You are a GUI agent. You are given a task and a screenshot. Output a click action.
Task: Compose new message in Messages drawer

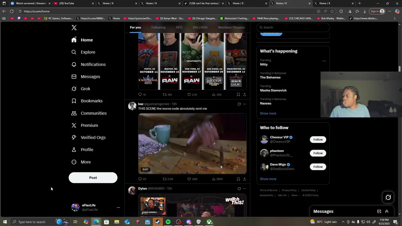379,212
